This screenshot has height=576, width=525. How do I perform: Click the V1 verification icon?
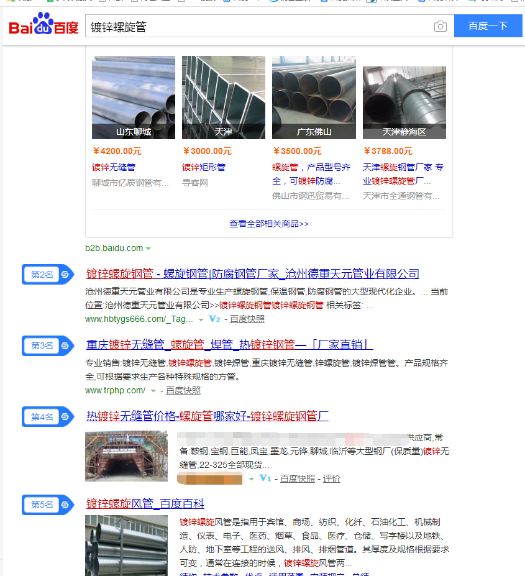click(x=265, y=478)
